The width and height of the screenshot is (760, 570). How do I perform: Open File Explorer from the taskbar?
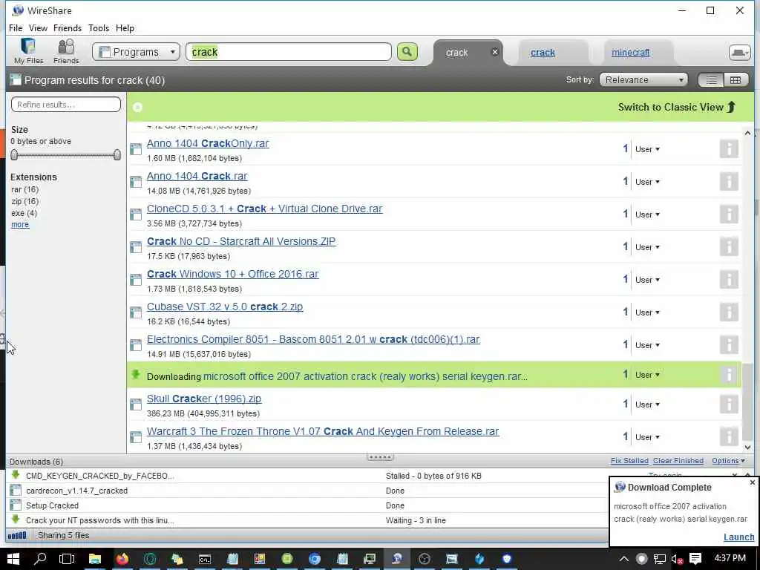tap(94, 559)
